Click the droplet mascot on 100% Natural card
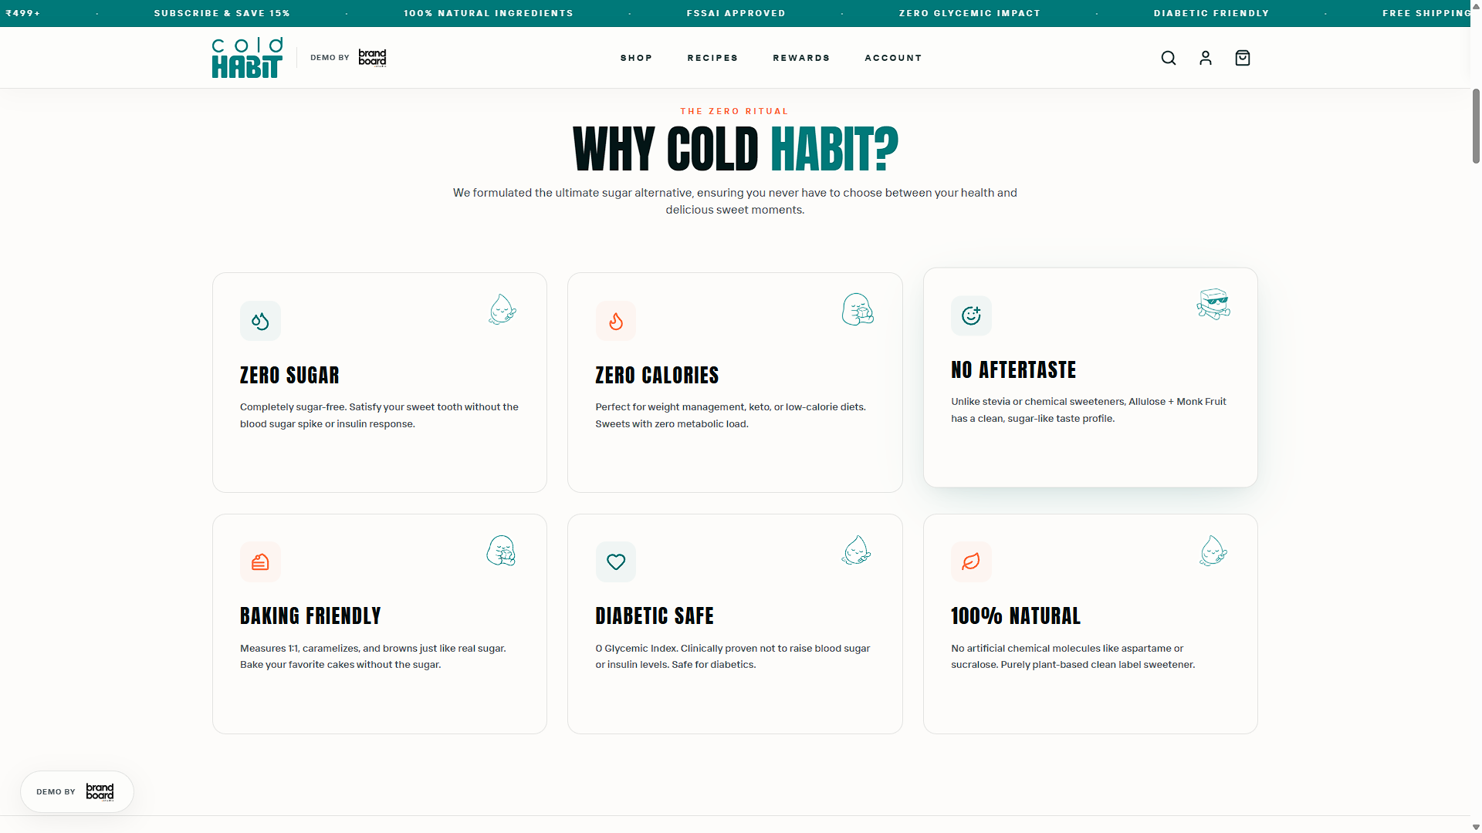Image resolution: width=1482 pixels, height=833 pixels. 1213,551
